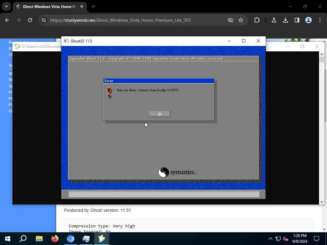Image resolution: width=327 pixels, height=245 pixels.
Task: Click the down arrow of console scrollbar
Action: (x=322, y=202)
